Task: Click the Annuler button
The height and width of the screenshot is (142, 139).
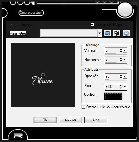Action: click(x=70, y=120)
